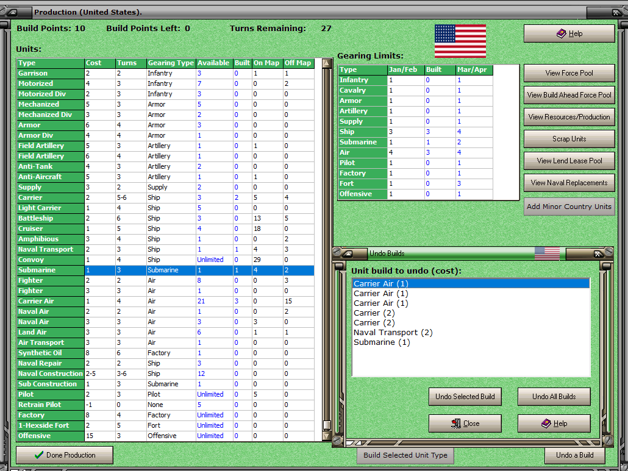Click Mar/Apr column header in Gearing Limits

pos(474,69)
